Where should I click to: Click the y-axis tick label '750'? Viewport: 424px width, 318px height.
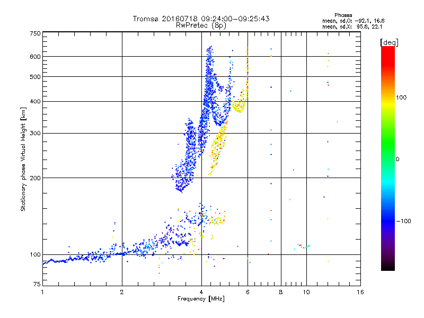pyautogui.click(x=36, y=33)
